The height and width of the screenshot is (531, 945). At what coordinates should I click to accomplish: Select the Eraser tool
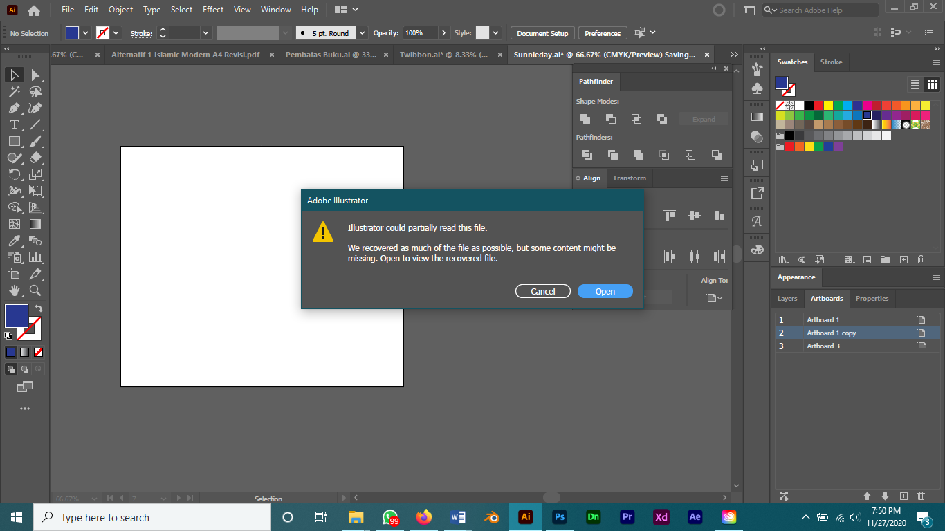coord(36,158)
